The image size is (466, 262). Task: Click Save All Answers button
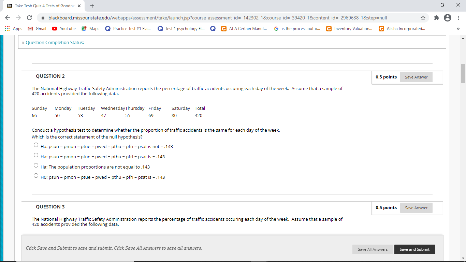point(373,249)
